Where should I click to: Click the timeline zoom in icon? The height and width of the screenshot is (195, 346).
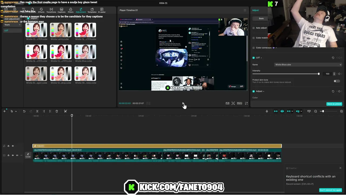click(341, 111)
